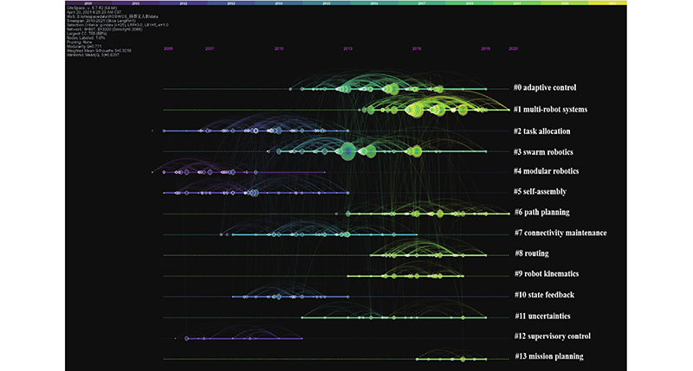Select the #2 task allocation label
693x371 pixels.
pyautogui.click(x=542, y=131)
